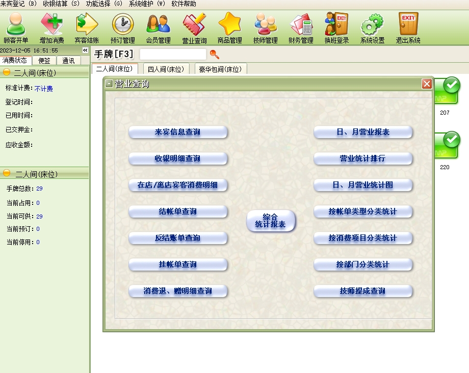Collapse the left panel with the double-arrow button
This screenshot has width=469, height=373.
coord(85,50)
